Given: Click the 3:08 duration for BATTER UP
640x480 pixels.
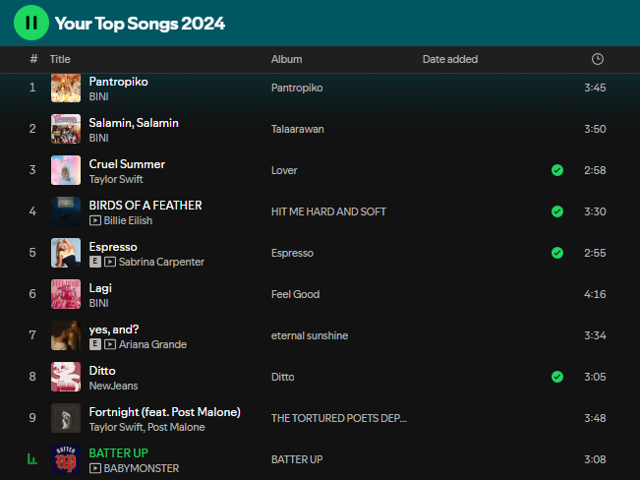Looking at the screenshot, I should pos(595,459).
